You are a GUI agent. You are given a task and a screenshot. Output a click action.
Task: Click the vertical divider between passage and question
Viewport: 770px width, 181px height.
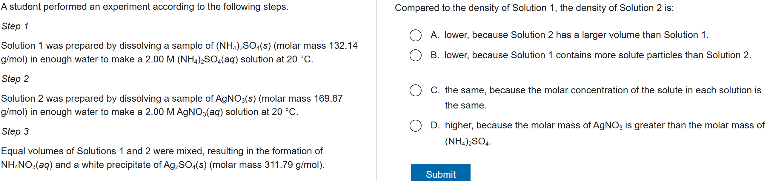[376, 90]
